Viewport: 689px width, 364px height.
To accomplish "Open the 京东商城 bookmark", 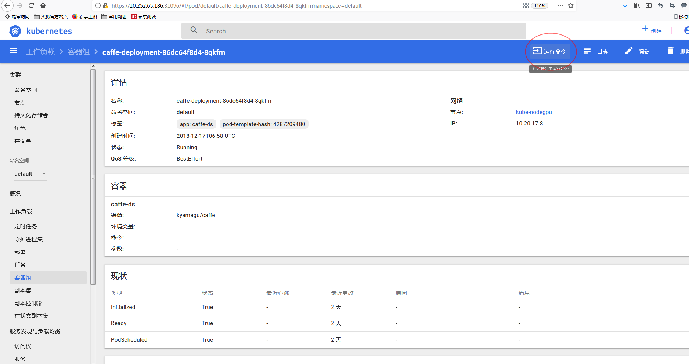I will (x=143, y=16).
